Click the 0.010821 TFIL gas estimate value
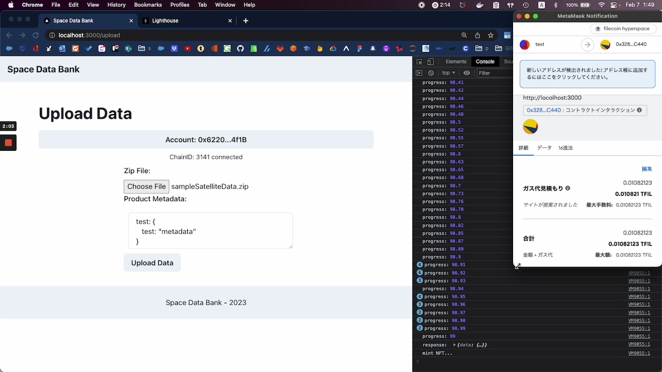Image resolution: width=662 pixels, height=372 pixels. tap(633, 194)
